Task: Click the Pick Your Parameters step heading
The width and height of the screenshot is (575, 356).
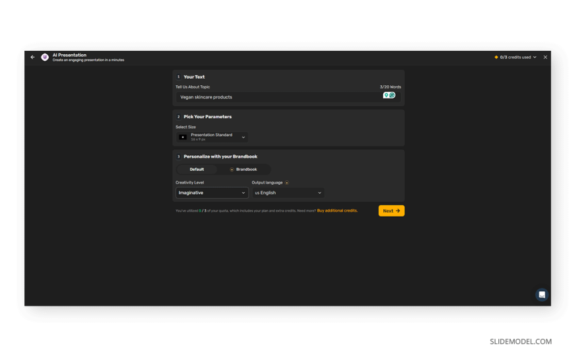Action: pyautogui.click(x=208, y=117)
